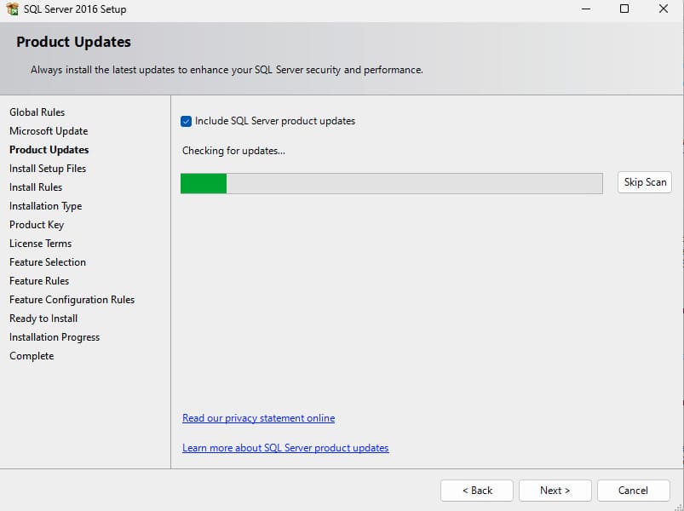The width and height of the screenshot is (684, 511).
Task: Uncheck Include SQL Server product updates
Action: click(x=187, y=121)
